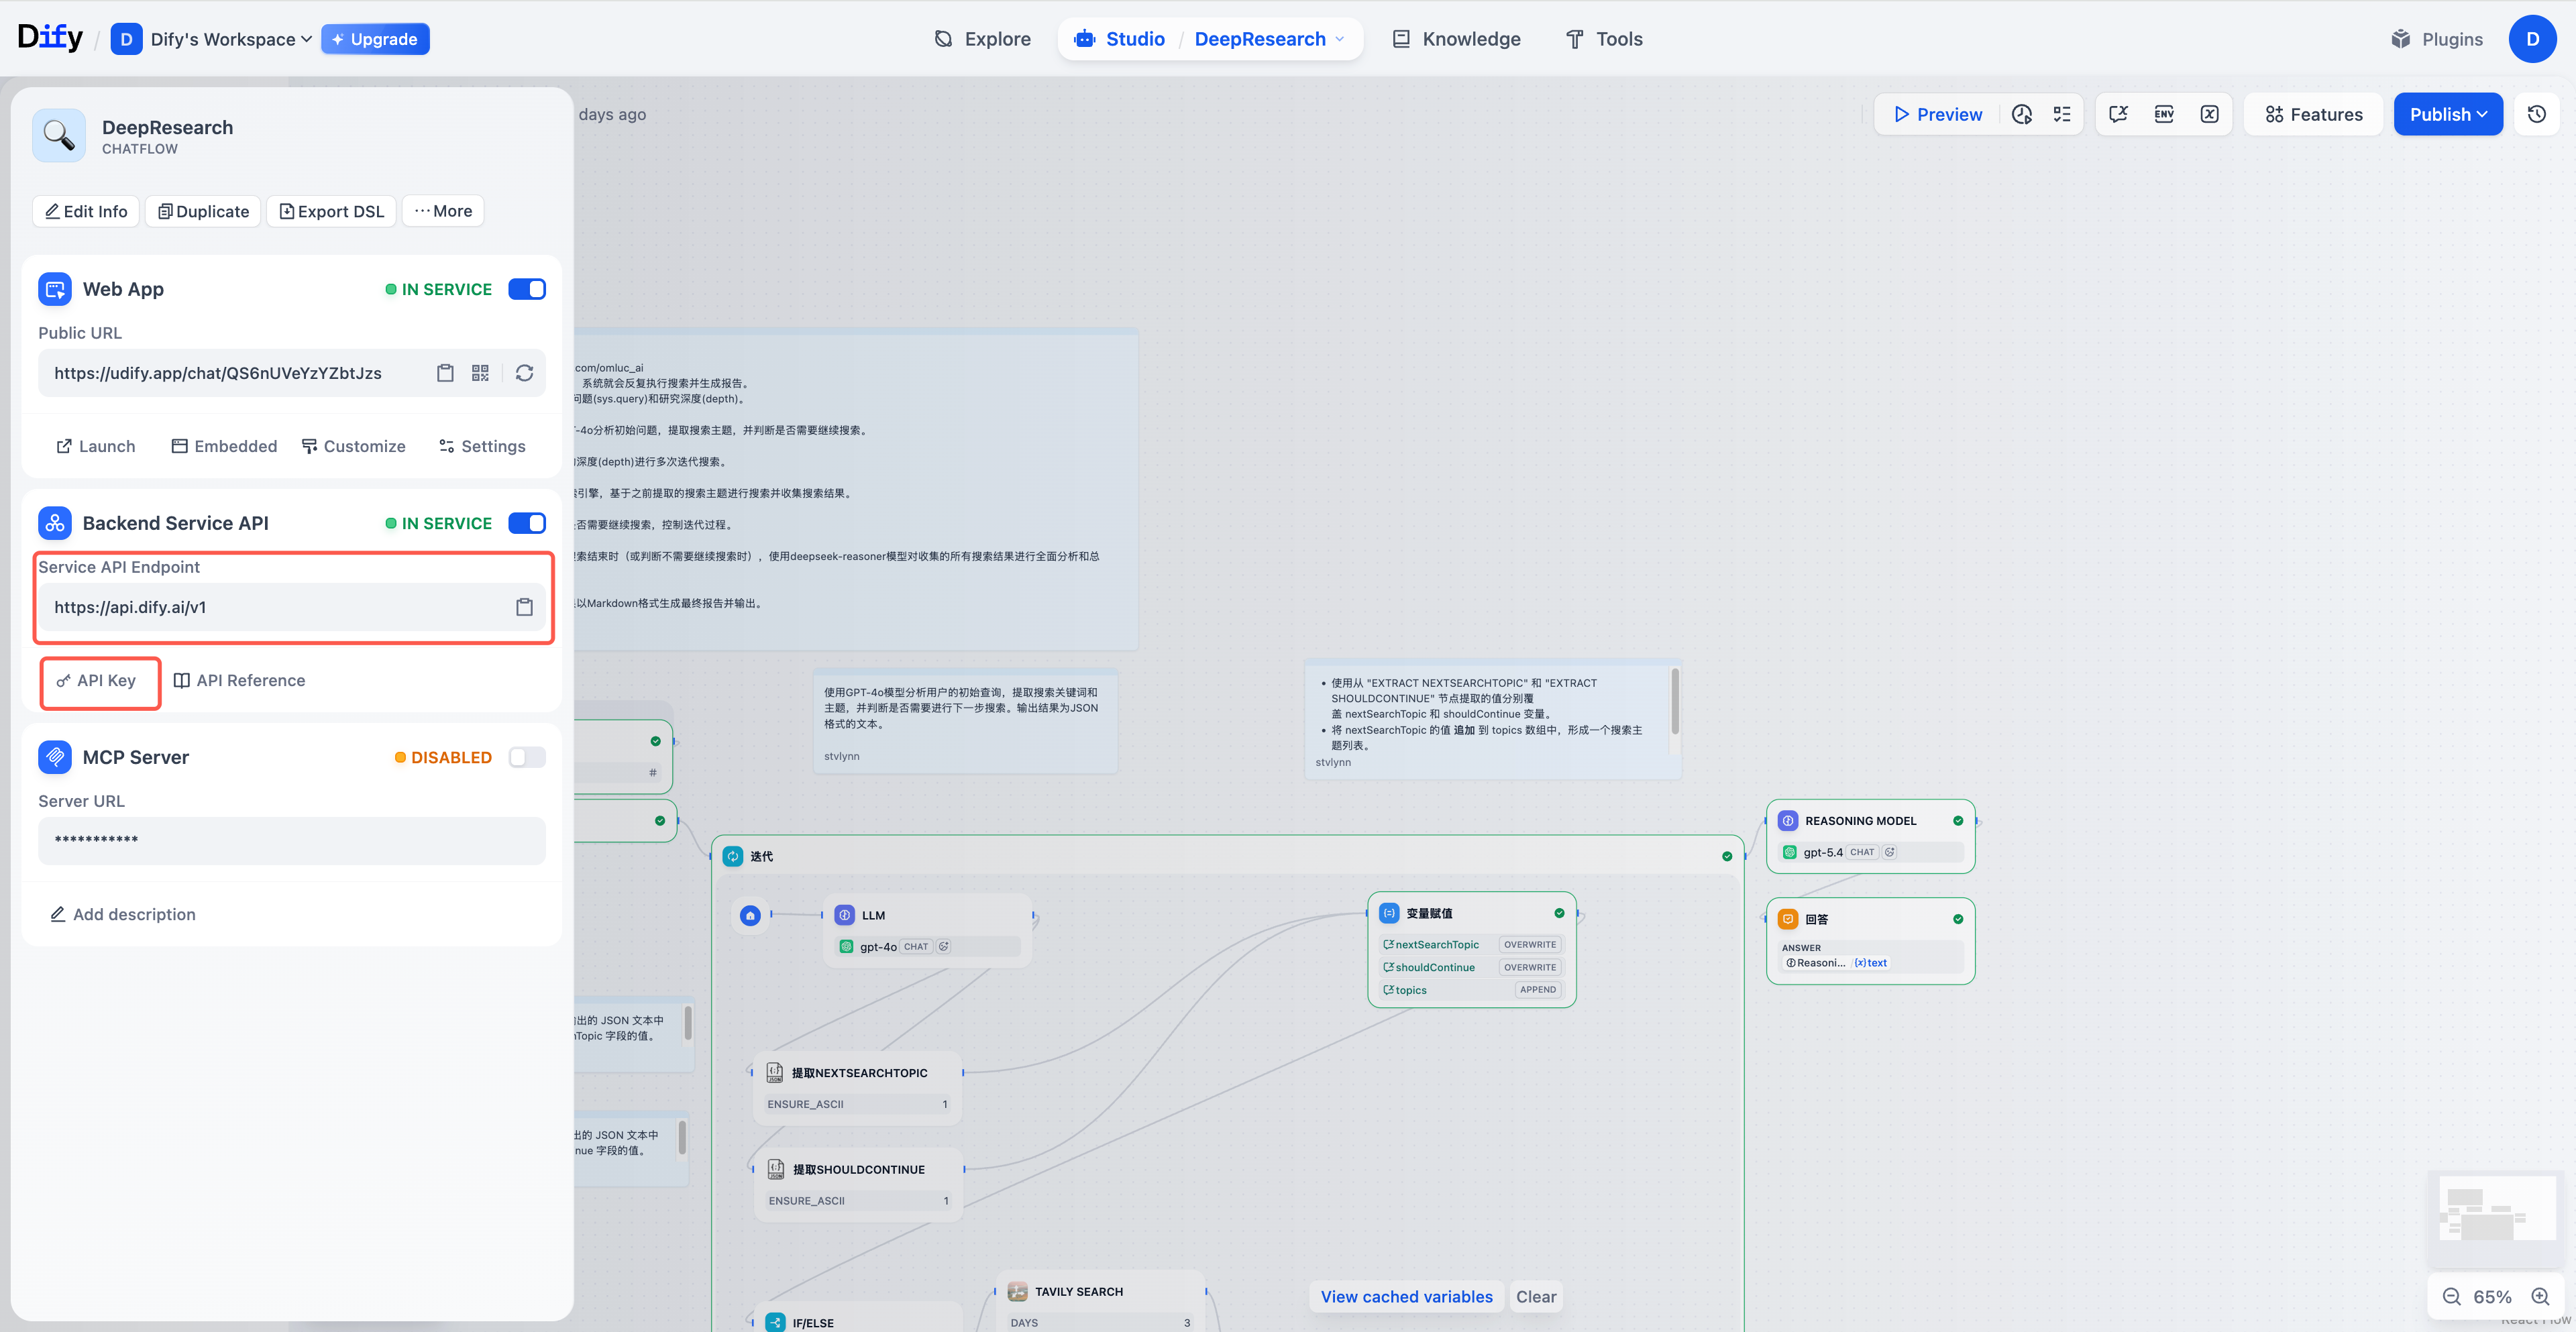Show QR code for the public URL
2576x1332 pixels.
[x=480, y=373]
